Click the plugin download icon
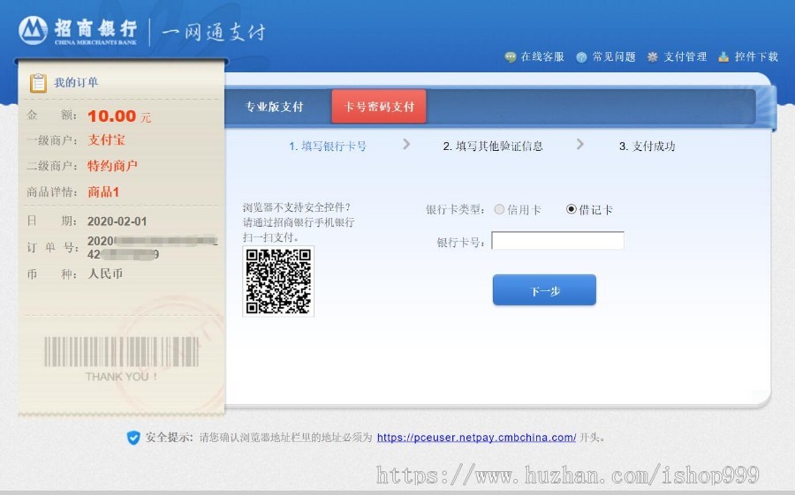The height and width of the screenshot is (495, 795). tap(723, 56)
